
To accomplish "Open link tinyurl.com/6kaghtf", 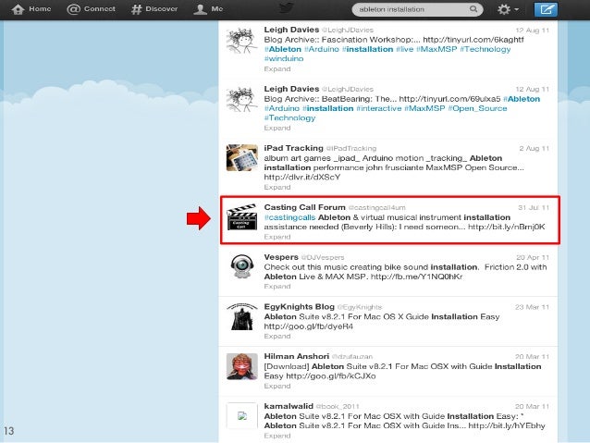I will pyautogui.click(x=473, y=40).
